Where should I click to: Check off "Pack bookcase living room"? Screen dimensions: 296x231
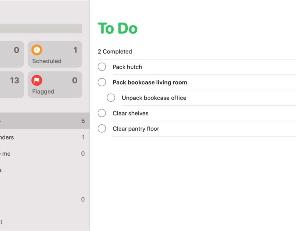tap(102, 82)
